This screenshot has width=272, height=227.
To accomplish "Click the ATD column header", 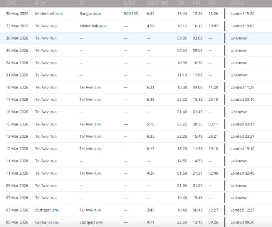I will tap(196, 3).
